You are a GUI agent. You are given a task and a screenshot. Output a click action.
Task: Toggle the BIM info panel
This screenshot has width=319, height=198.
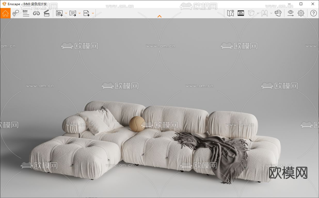pos(26,13)
